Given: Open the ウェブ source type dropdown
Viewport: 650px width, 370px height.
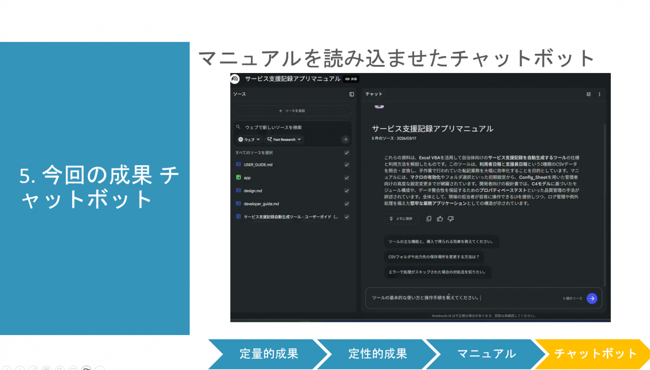Looking at the screenshot, I should pos(249,139).
